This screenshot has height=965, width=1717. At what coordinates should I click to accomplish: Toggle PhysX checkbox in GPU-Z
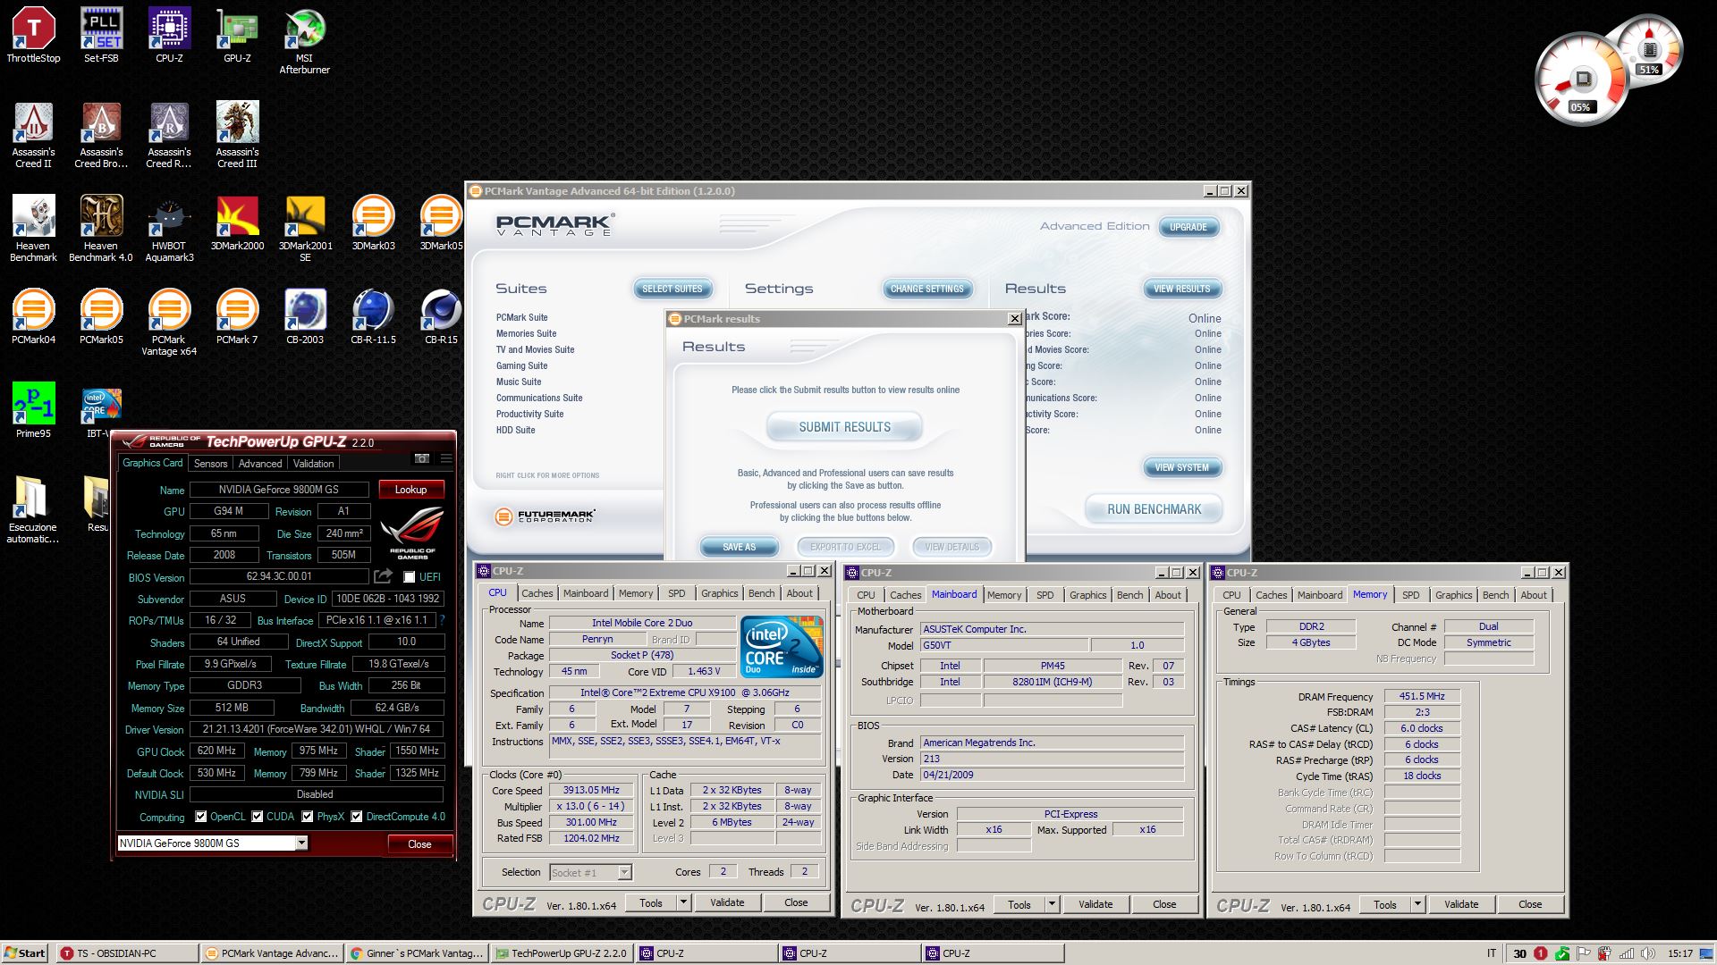[x=308, y=817]
